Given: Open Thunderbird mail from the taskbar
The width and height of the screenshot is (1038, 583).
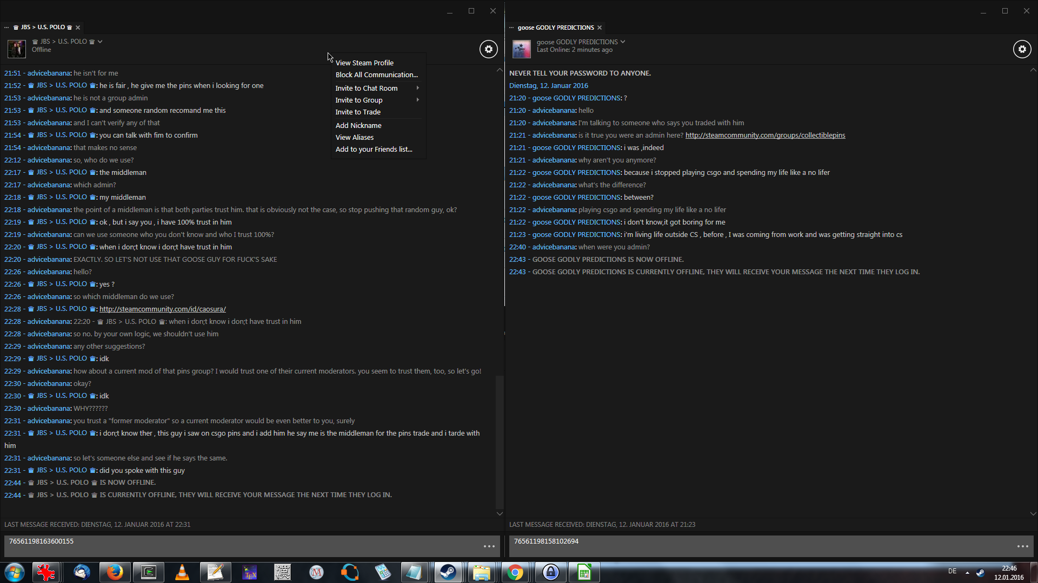Looking at the screenshot, I should click(x=82, y=572).
